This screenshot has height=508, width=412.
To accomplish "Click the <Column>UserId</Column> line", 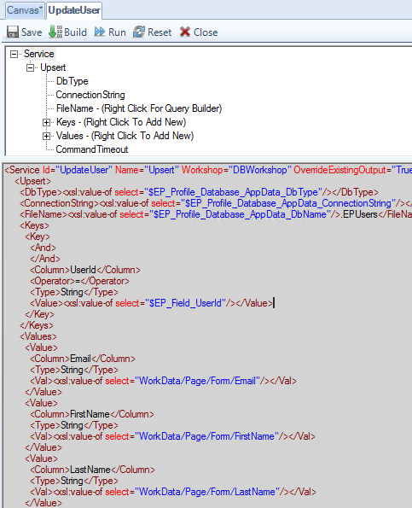I will click(x=85, y=270).
